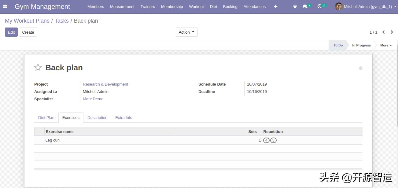Select the To Do stage in statusbar
This screenshot has width=398, height=188.
(x=338, y=45)
